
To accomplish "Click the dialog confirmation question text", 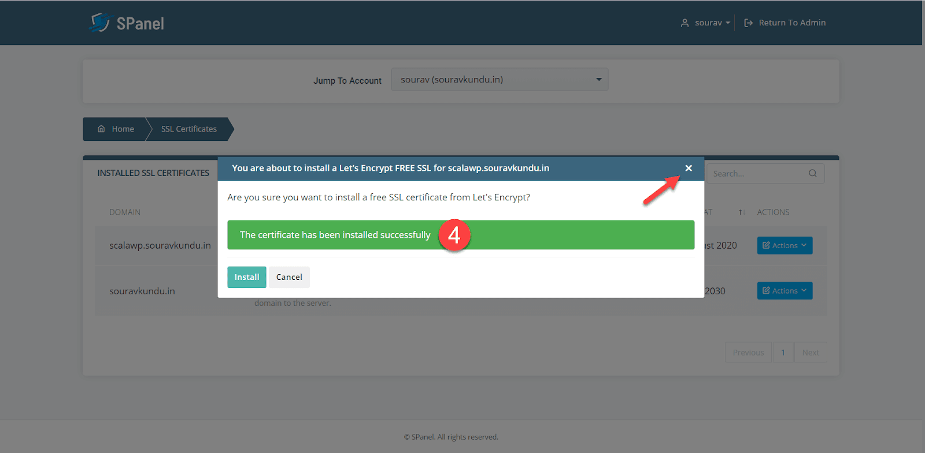I will [379, 197].
